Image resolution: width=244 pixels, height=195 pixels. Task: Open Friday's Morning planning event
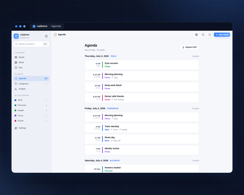142,117
